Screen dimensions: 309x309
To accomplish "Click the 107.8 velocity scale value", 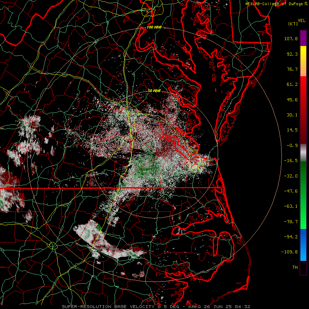I will tap(291, 38).
